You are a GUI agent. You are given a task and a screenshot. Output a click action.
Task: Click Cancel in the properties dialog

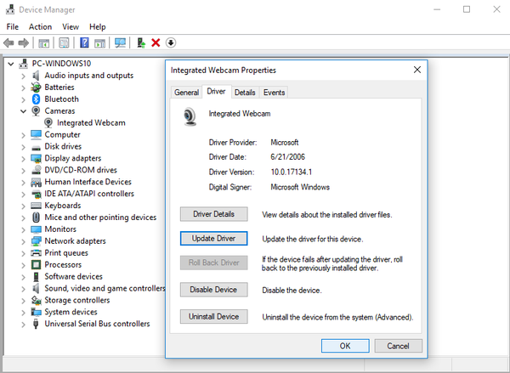[398, 346]
